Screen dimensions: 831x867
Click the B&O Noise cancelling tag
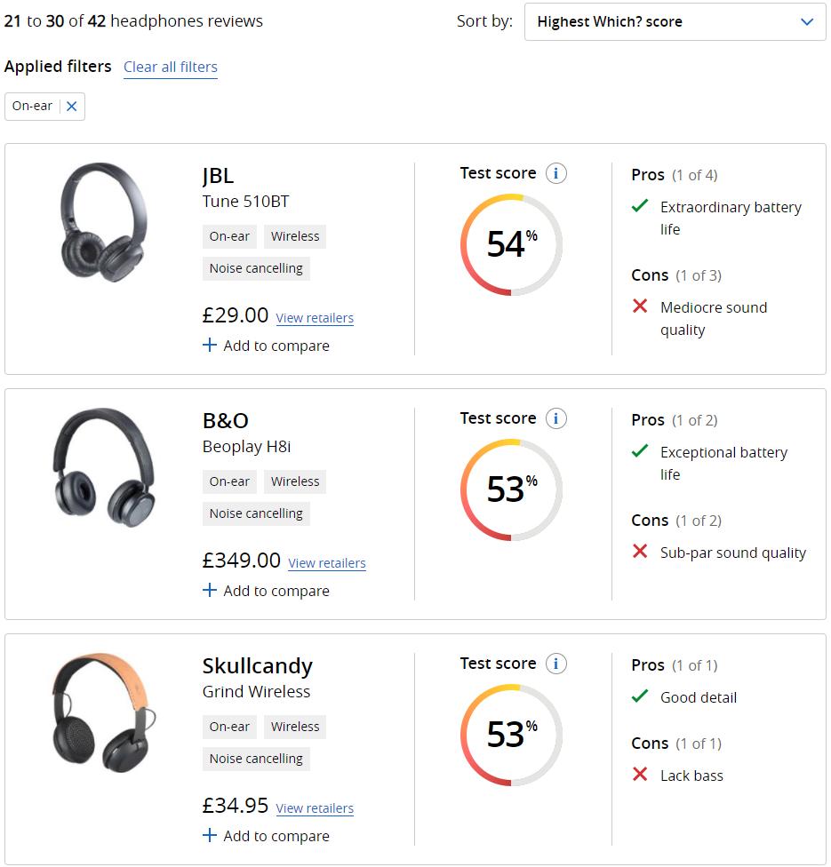point(256,513)
